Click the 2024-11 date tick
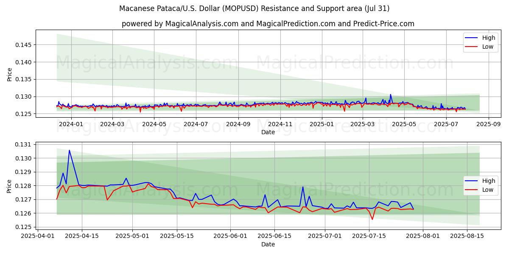 click(x=280, y=124)
